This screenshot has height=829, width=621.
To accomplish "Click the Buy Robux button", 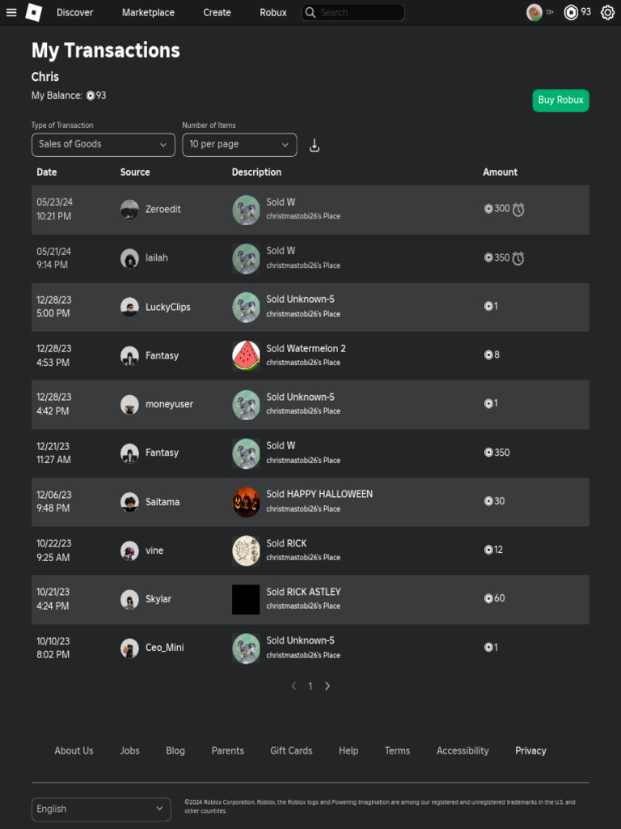I will point(560,100).
